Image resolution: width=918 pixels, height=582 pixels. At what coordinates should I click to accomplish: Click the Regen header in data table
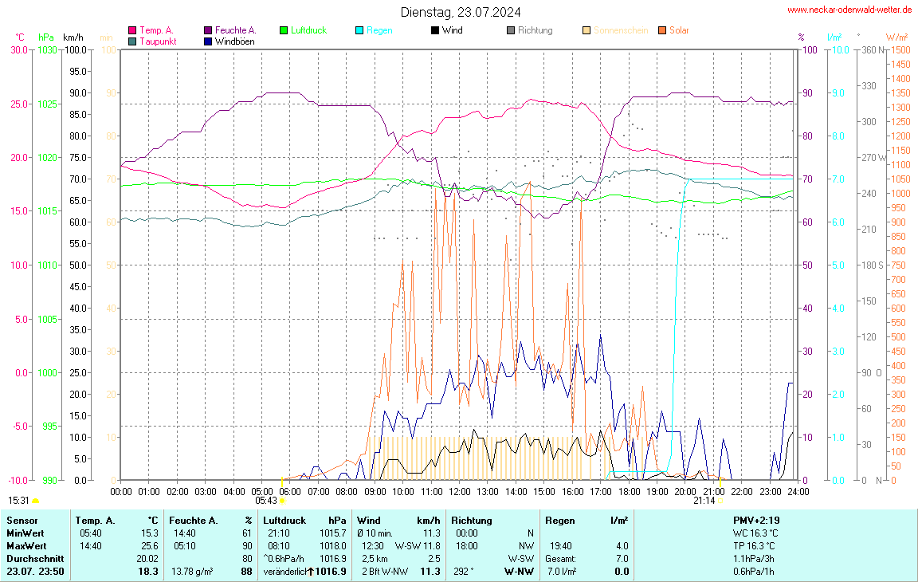click(x=559, y=520)
